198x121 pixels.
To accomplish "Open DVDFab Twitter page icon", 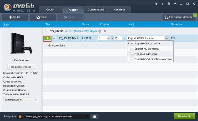I will [157, 4].
